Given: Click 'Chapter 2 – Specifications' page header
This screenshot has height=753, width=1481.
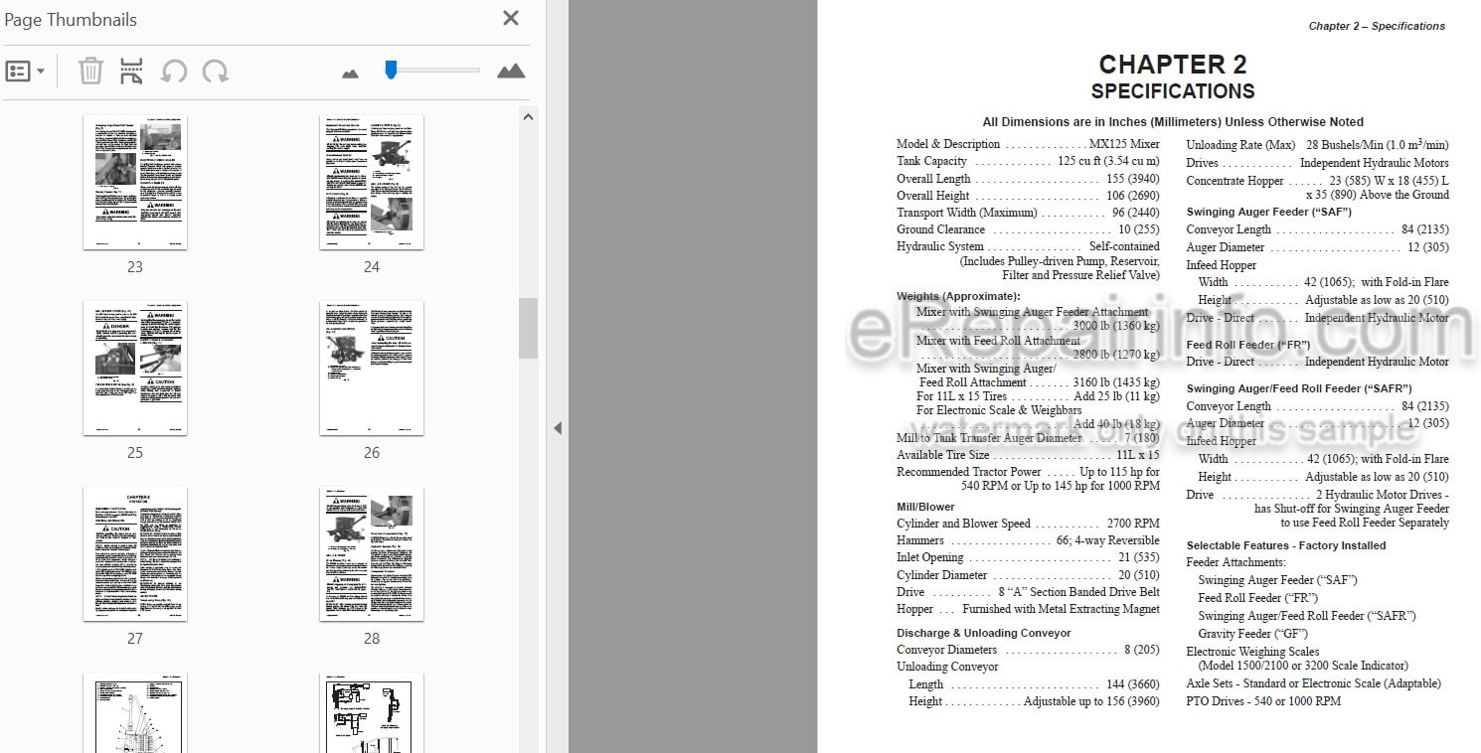Looking at the screenshot, I should (x=1377, y=26).
